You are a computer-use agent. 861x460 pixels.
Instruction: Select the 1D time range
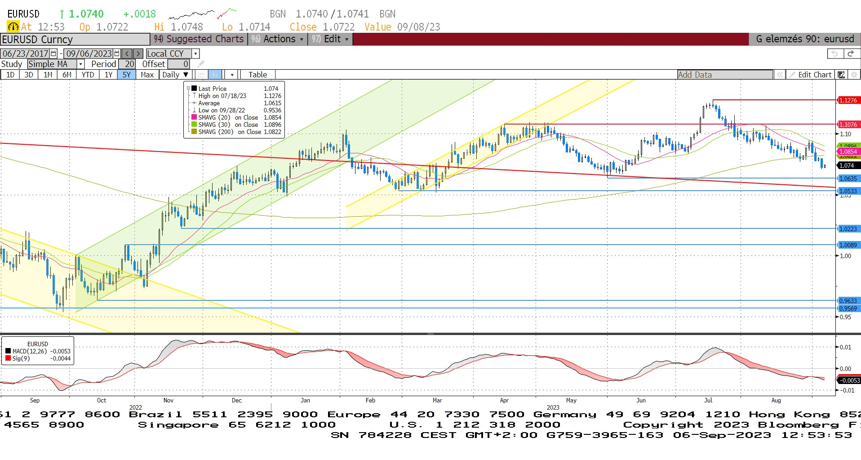(x=10, y=75)
